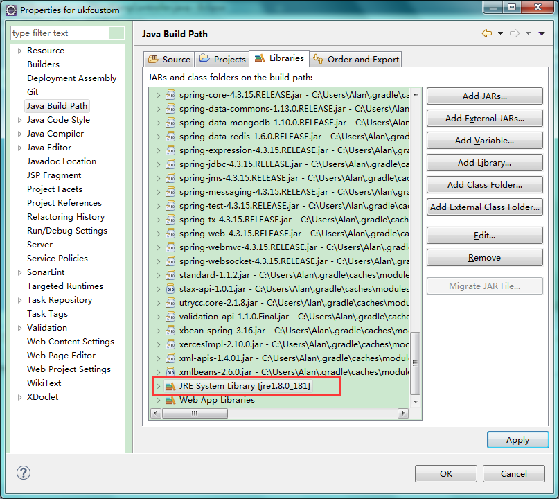Click the vertical scrollbar down arrow of library list

(416, 401)
